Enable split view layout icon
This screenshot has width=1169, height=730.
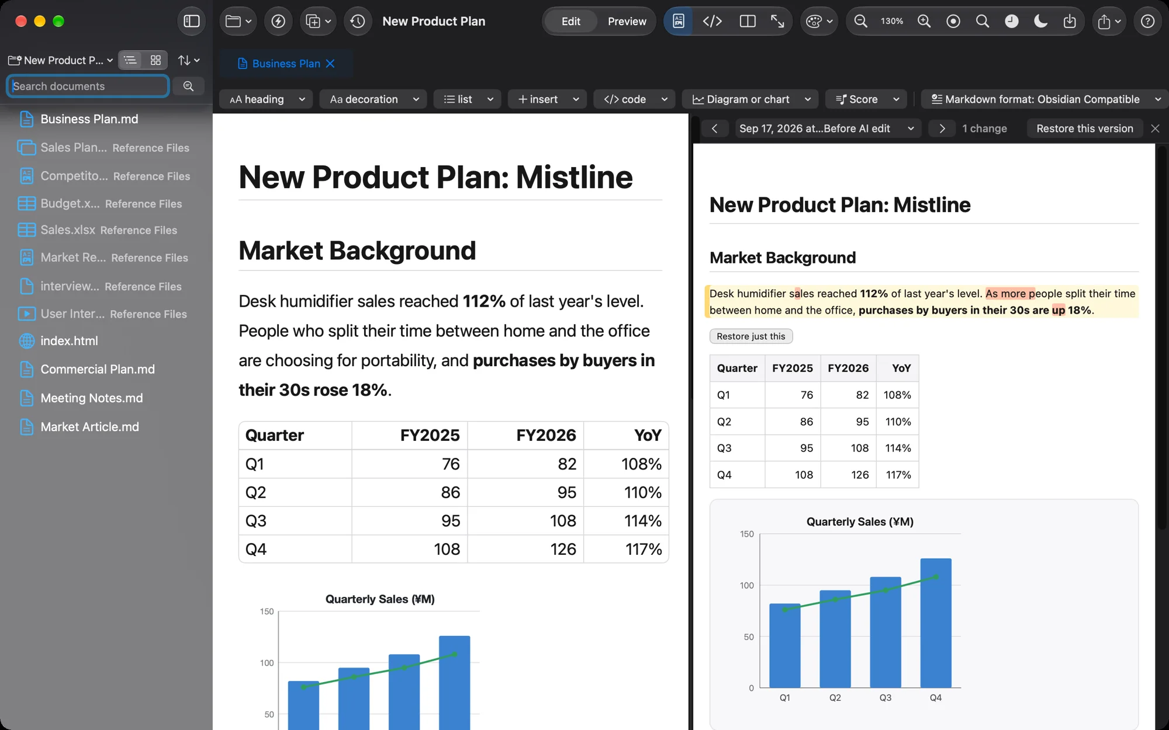(x=748, y=22)
